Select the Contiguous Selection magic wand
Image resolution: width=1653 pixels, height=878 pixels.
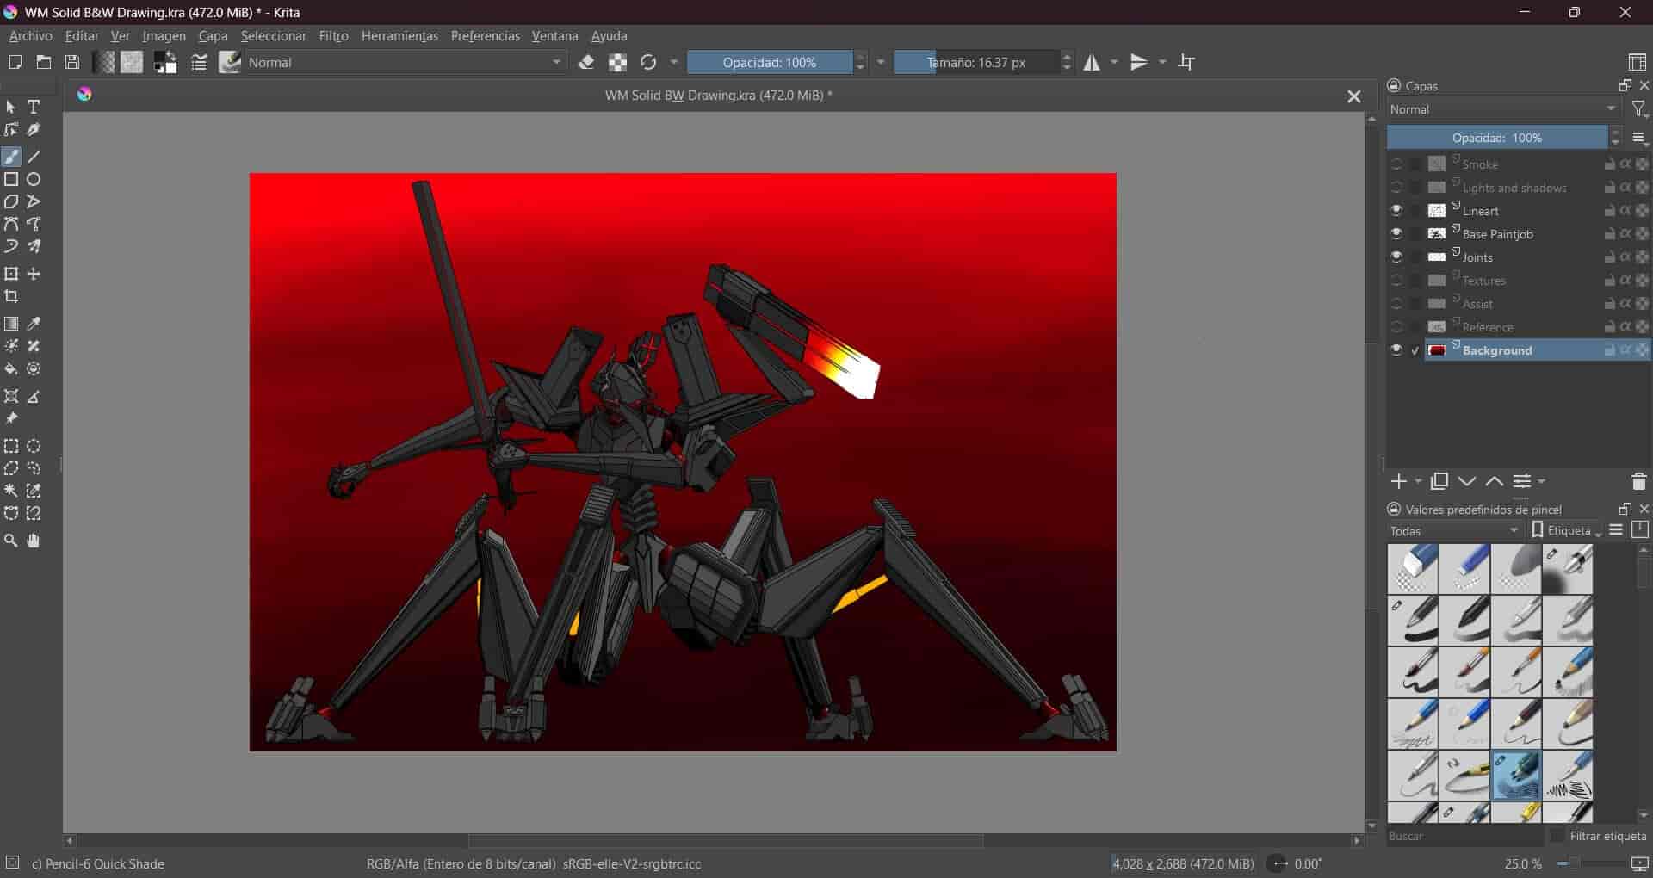[11, 492]
